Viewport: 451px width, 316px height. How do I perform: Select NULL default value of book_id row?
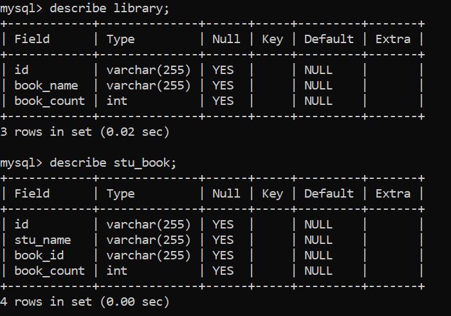click(x=318, y=256)
